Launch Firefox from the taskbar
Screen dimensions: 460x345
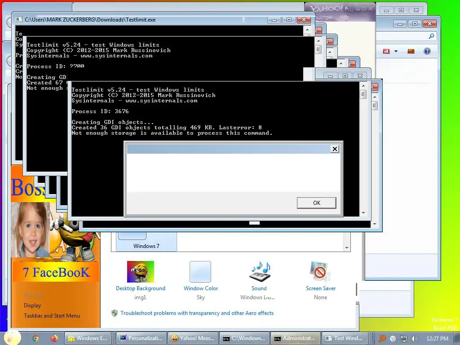coord(54,338)
